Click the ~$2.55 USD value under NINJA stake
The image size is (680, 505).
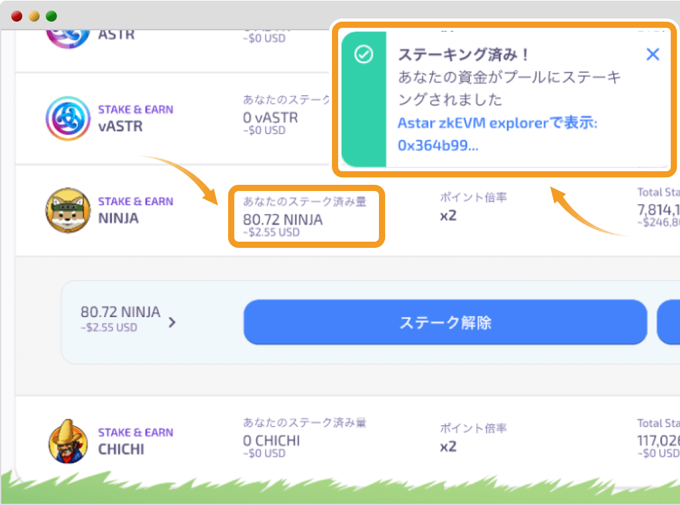click(271, 232)
